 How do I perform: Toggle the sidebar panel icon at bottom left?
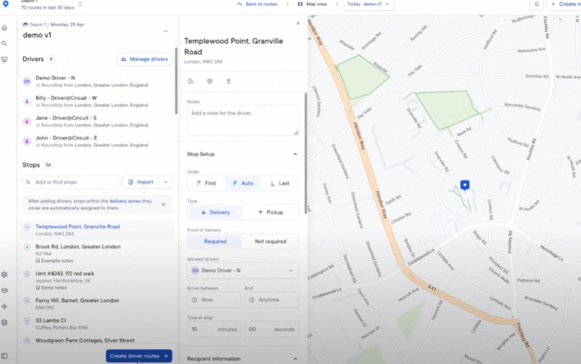pyautogui.click(x=4, y=356)
